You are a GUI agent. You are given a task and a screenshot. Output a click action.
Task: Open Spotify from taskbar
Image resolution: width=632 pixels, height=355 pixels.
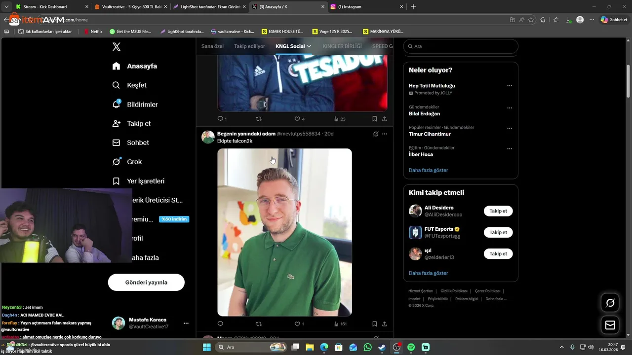coord(411,347)
